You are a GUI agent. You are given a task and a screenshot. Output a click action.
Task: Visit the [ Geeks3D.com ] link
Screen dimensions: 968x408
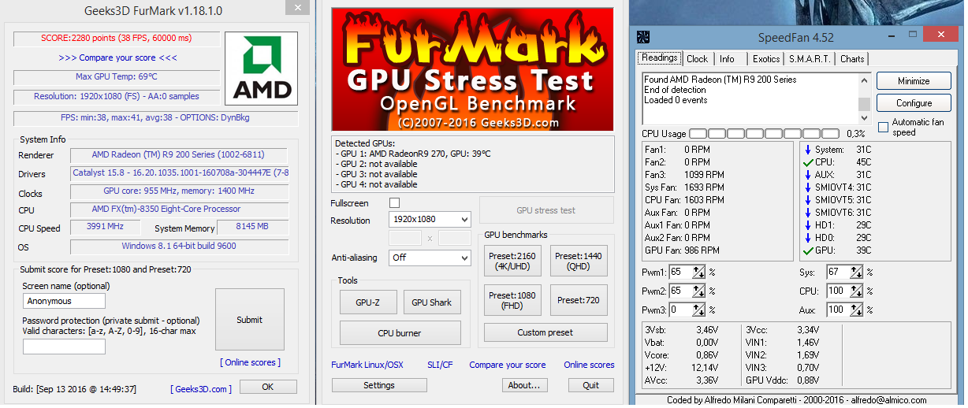pos(201,389)
